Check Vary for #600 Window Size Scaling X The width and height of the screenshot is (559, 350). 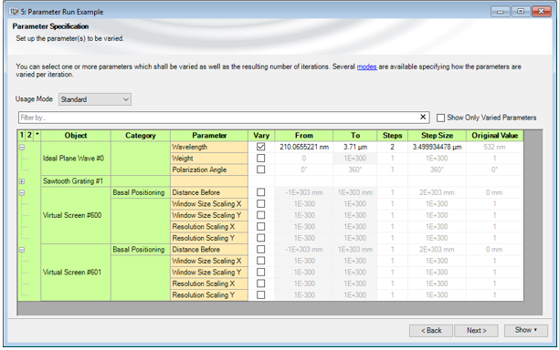click(x=261, y=203)
